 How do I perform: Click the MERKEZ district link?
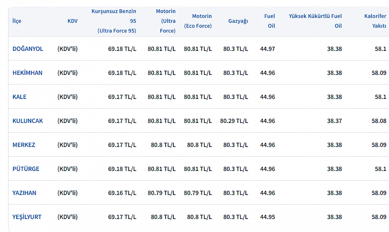coord(24,145)
